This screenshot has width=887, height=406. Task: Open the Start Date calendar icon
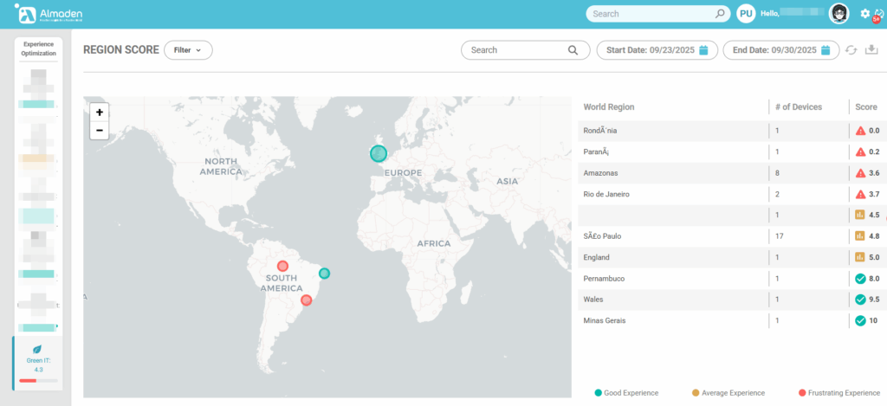pyautogui.click(x=704, y=50)
